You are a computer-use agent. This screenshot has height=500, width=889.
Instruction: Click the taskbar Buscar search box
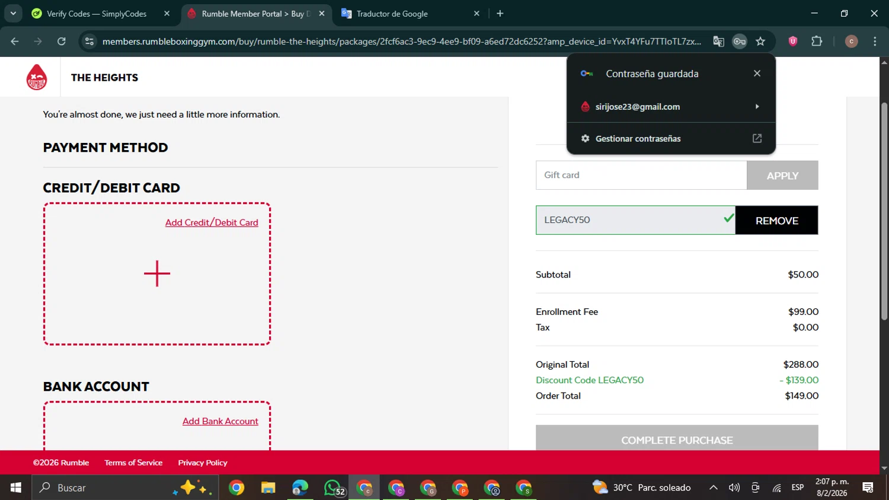point(126,488)
